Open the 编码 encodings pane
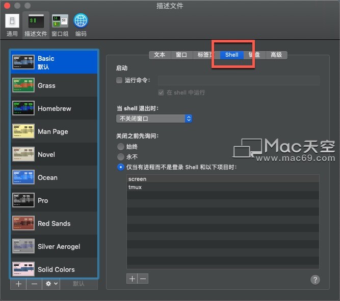 [81, 25]
